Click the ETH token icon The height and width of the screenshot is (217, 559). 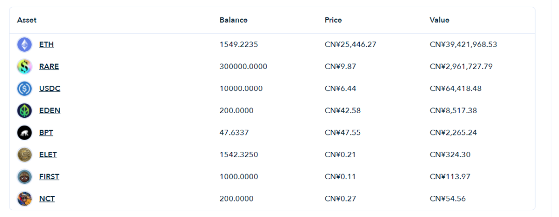(x=25, y=45)
